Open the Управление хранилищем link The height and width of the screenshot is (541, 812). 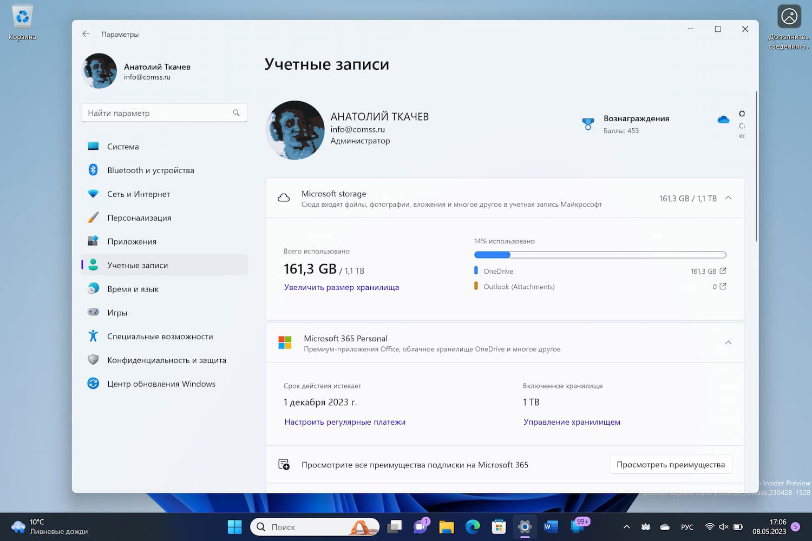click(x=572, y=422)
